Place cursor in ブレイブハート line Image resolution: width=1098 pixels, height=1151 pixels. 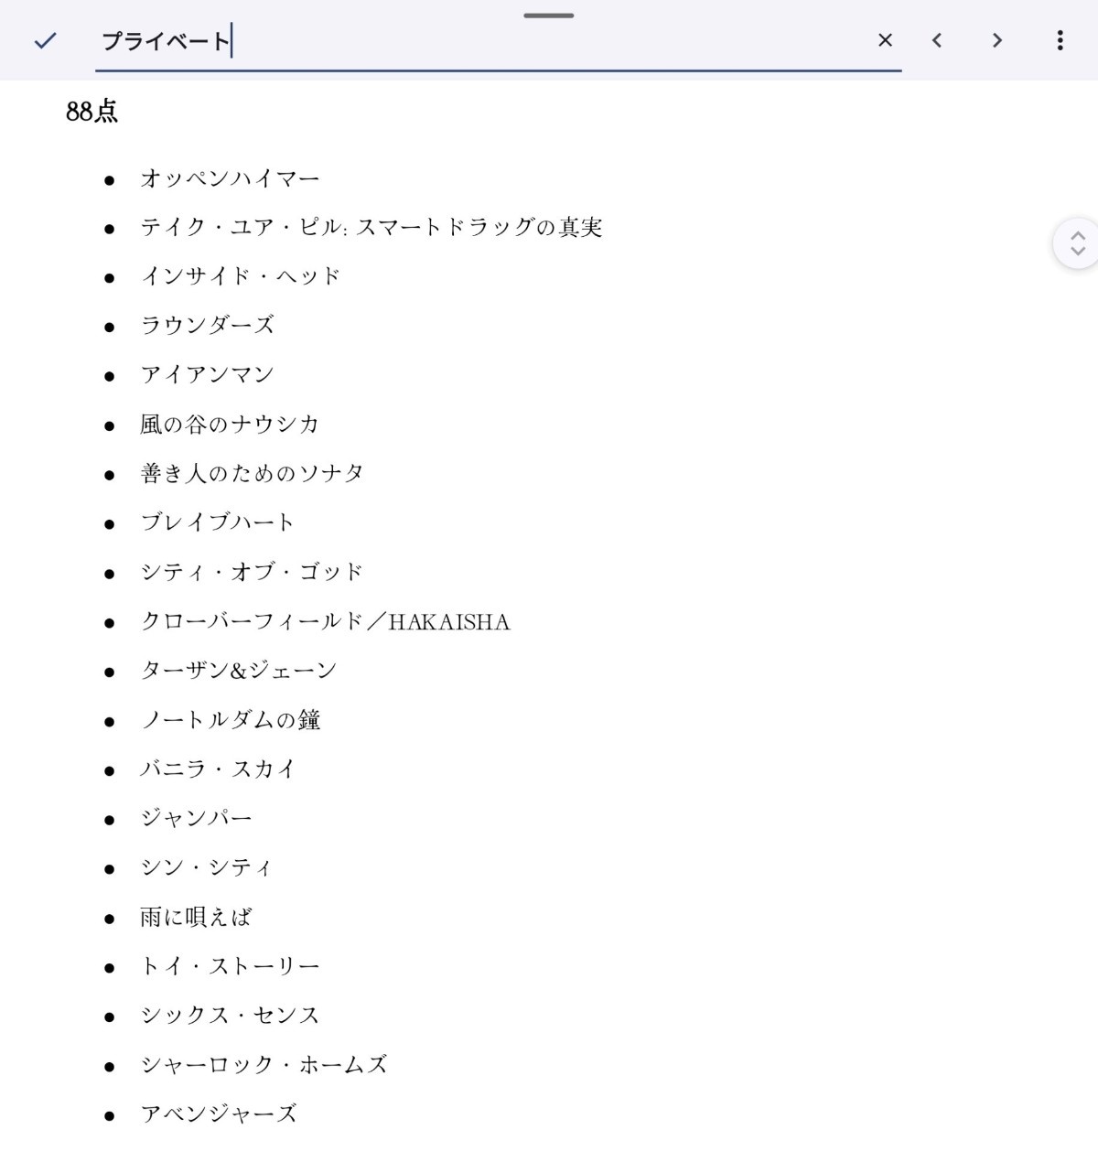(x=218, y=522)
